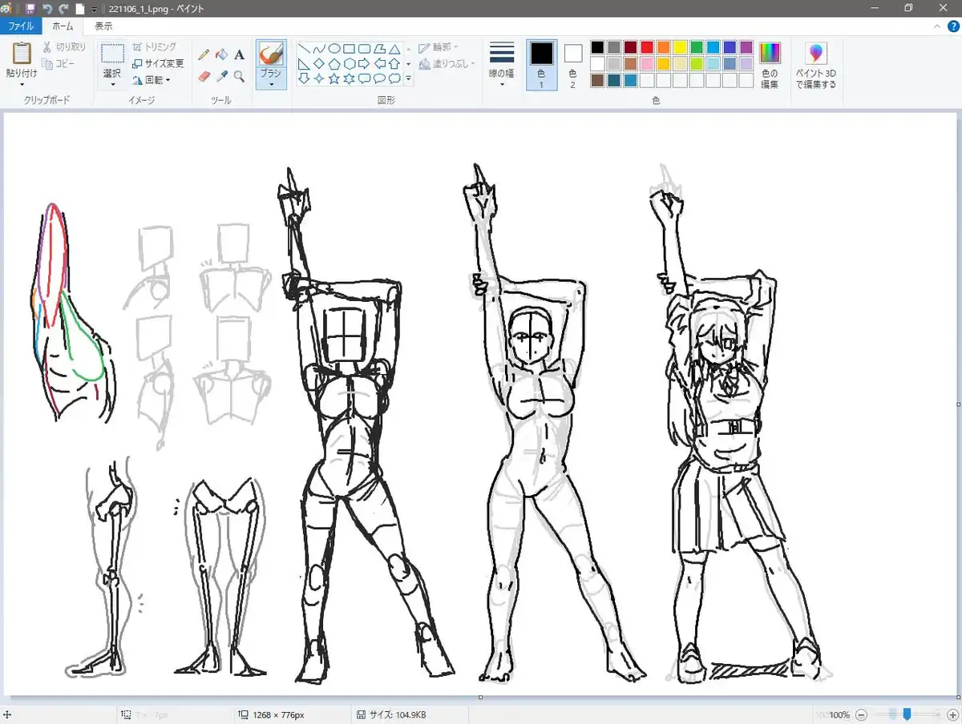Open the Rotate (回転) dropdown
The width and height of the screenshot is (962, 724).
[152, 80]
